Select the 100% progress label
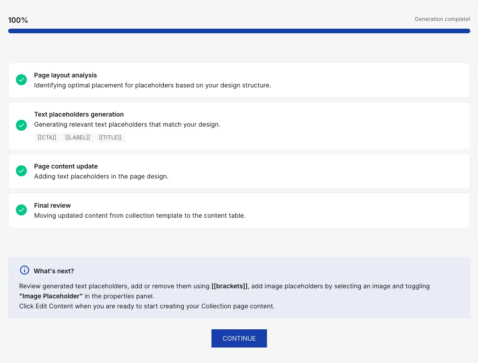 [18, 20]
